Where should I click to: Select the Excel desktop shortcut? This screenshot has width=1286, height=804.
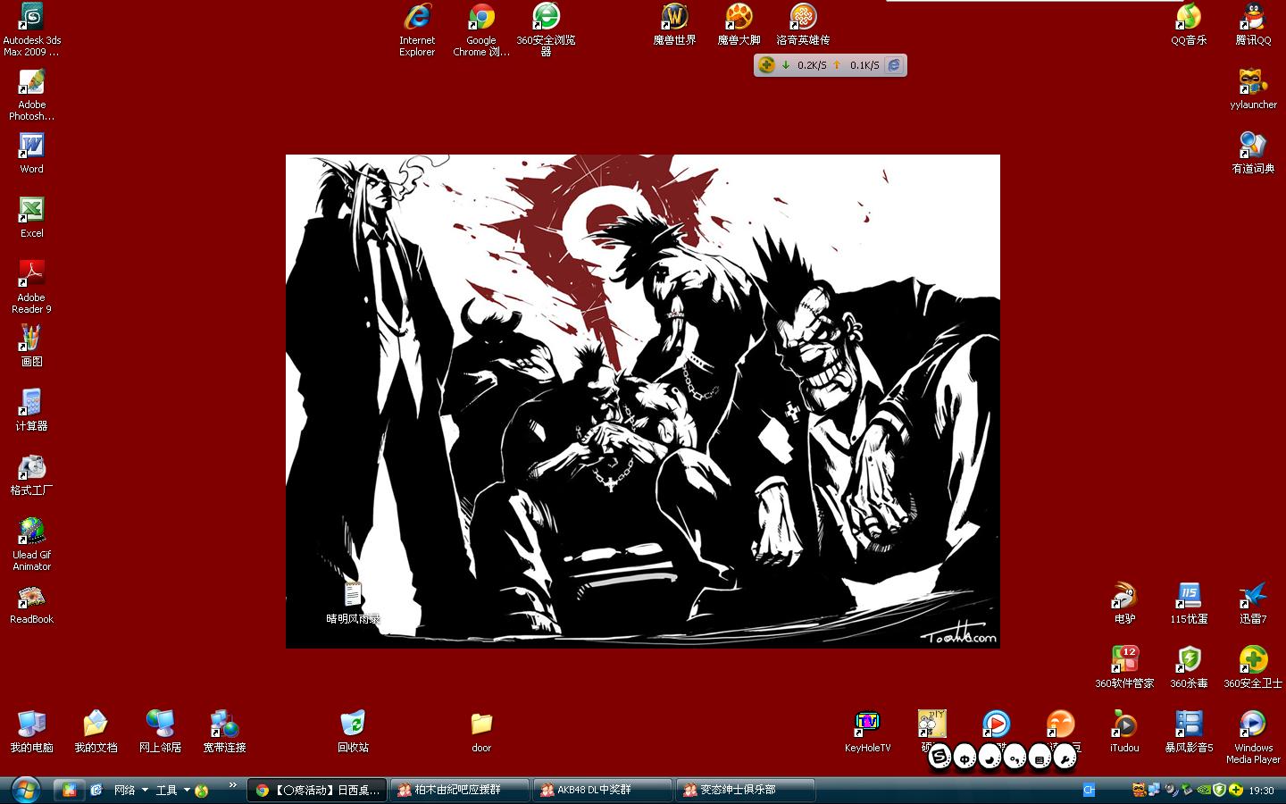(31, 217)
